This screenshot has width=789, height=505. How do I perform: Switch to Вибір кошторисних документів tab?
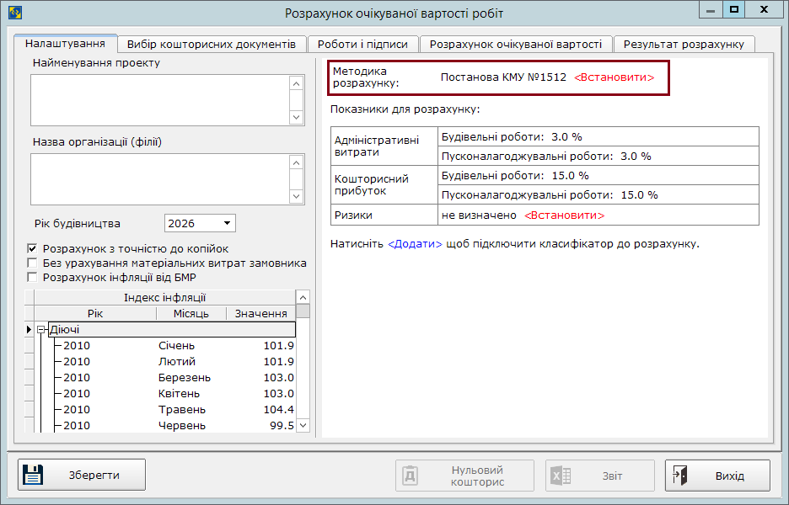tap(211, 45)
